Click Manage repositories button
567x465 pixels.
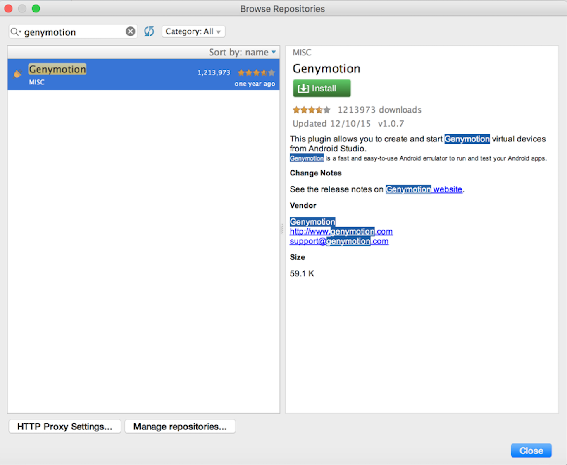coord(180,427)
